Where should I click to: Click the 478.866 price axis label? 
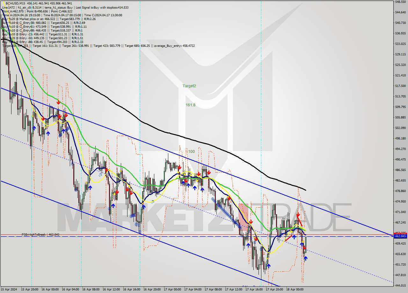400,191
